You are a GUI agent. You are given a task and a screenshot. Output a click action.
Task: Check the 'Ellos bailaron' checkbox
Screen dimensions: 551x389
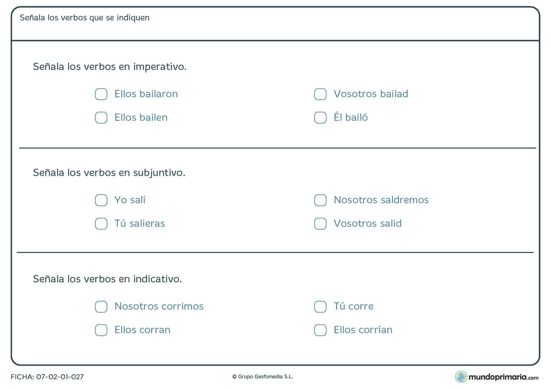coord(101,94)
